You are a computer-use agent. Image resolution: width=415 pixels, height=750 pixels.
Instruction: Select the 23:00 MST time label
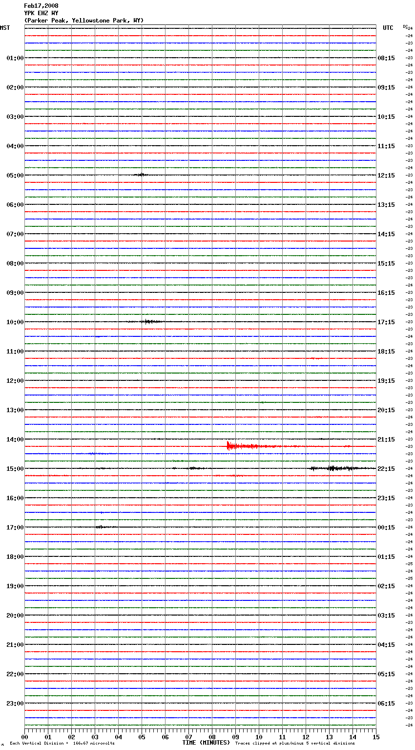coord(15,704)
